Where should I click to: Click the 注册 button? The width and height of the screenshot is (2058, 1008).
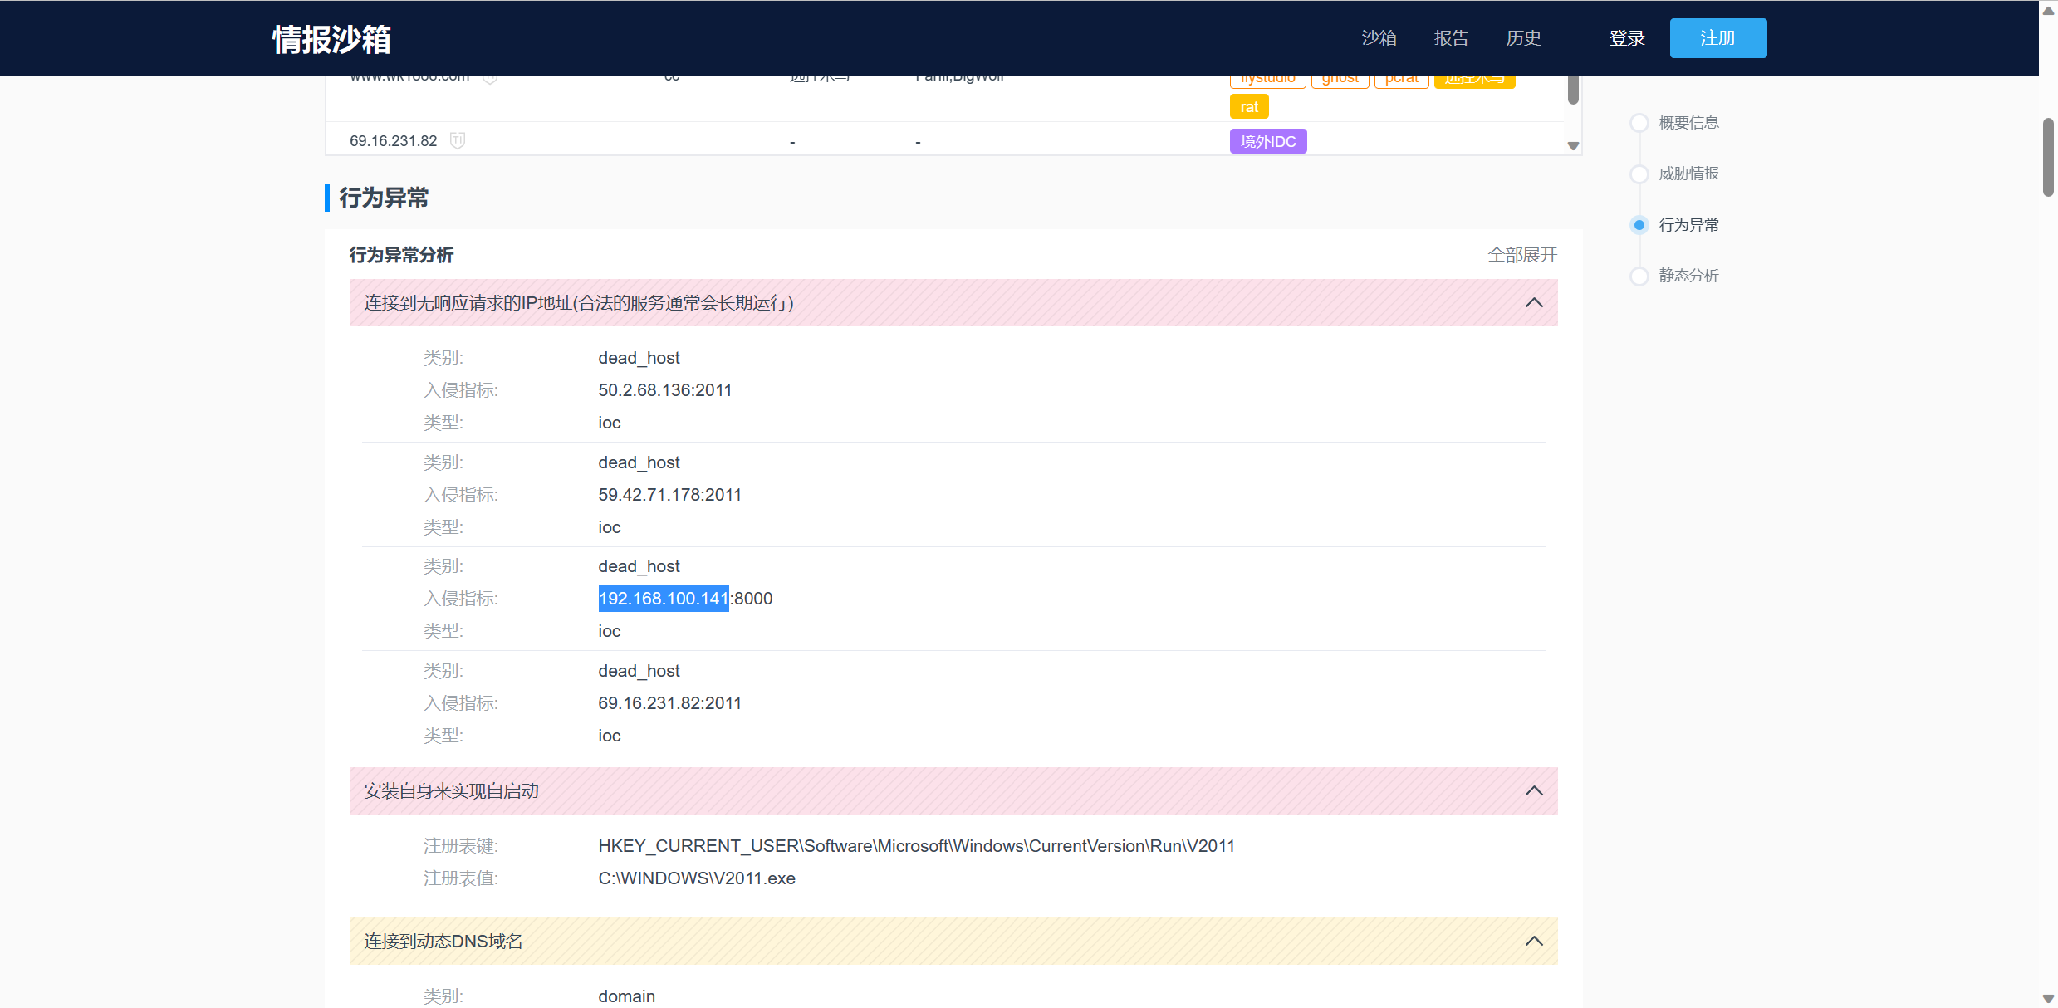(1717, 38)
